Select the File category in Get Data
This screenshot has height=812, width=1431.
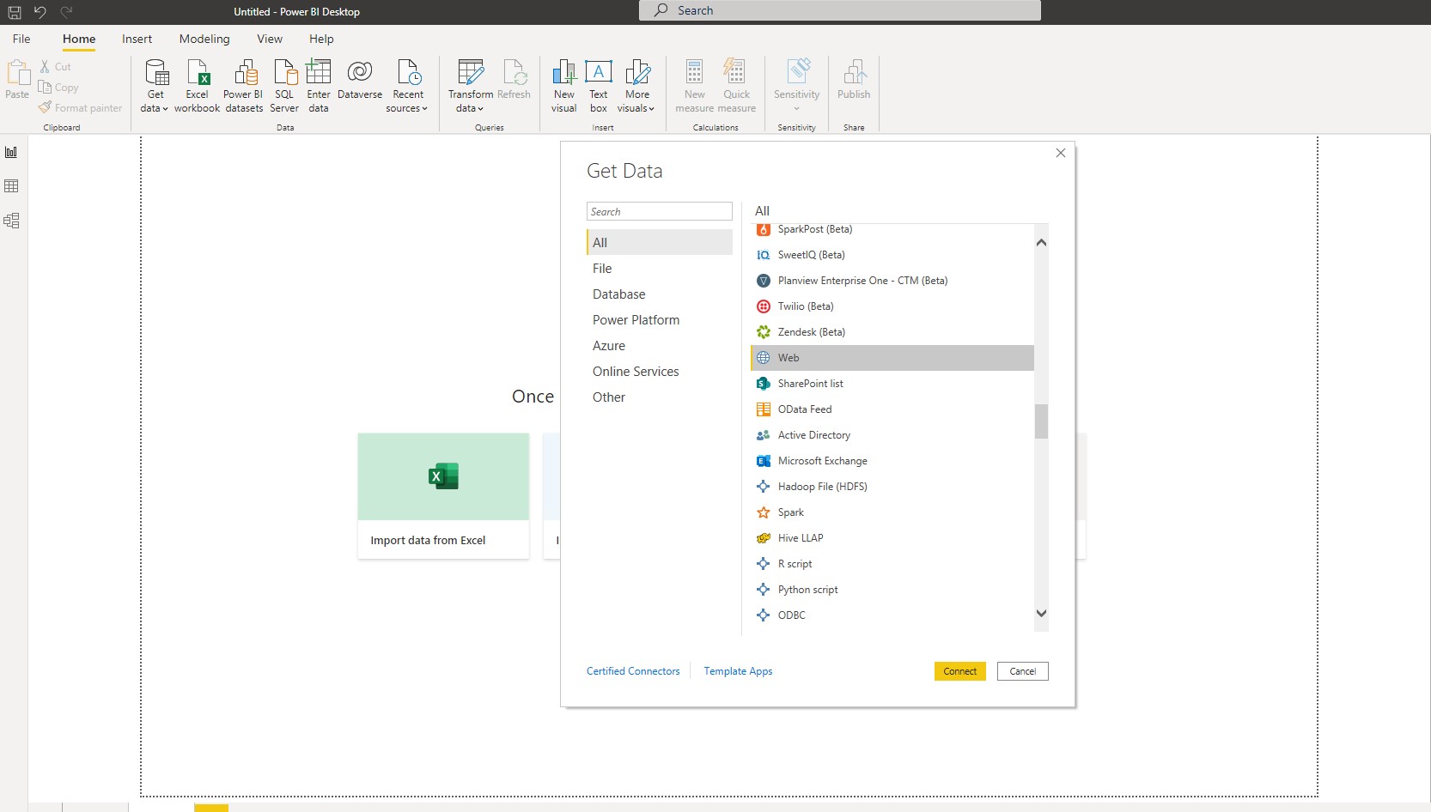pyautogui.click(x=660, y=269)
